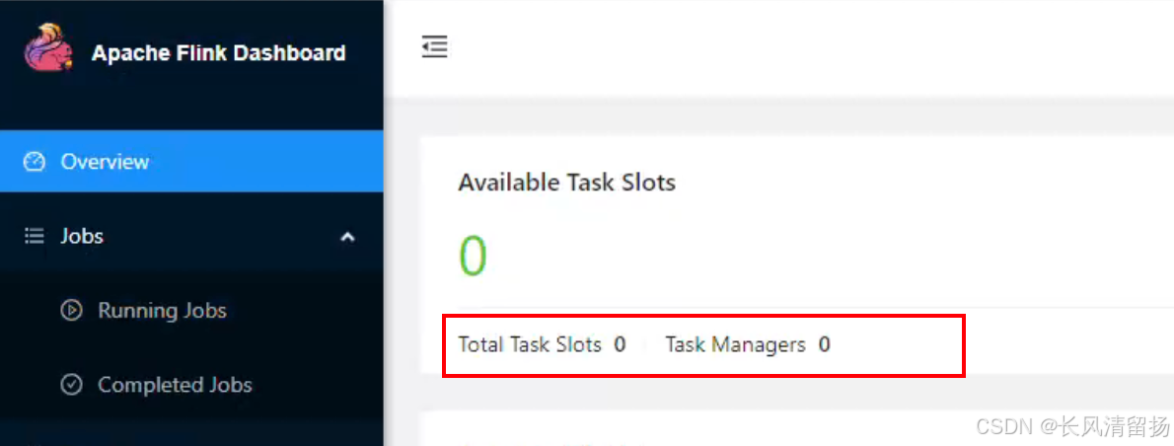Click the Apache Flink Dashboard title
The image size is (1174, 446).
coord(219,53)
